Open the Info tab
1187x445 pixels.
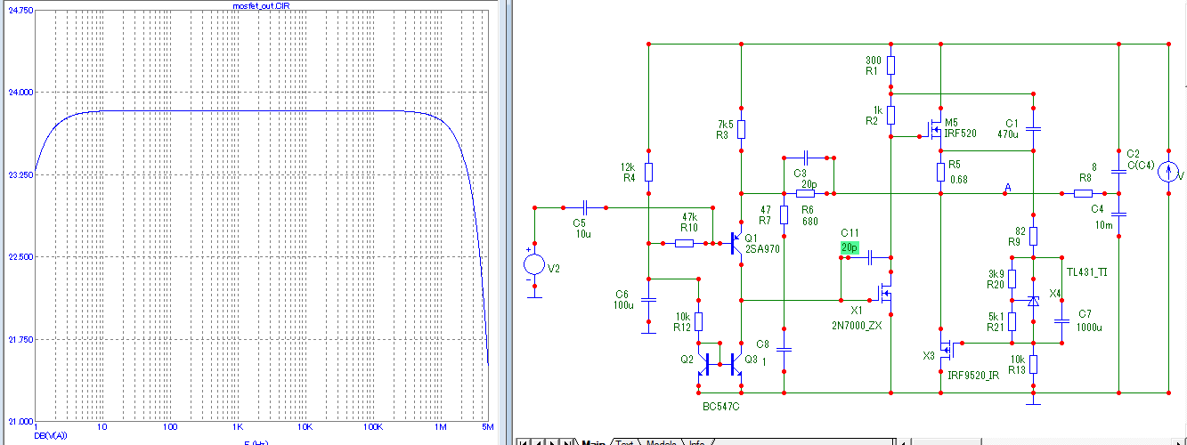point(697,441)
